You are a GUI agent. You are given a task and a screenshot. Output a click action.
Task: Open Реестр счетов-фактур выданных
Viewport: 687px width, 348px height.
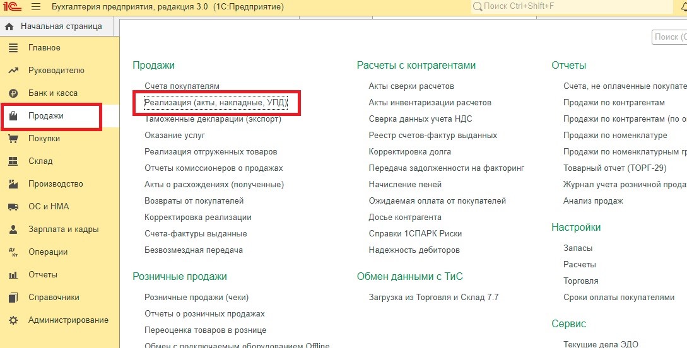[433, 136]
